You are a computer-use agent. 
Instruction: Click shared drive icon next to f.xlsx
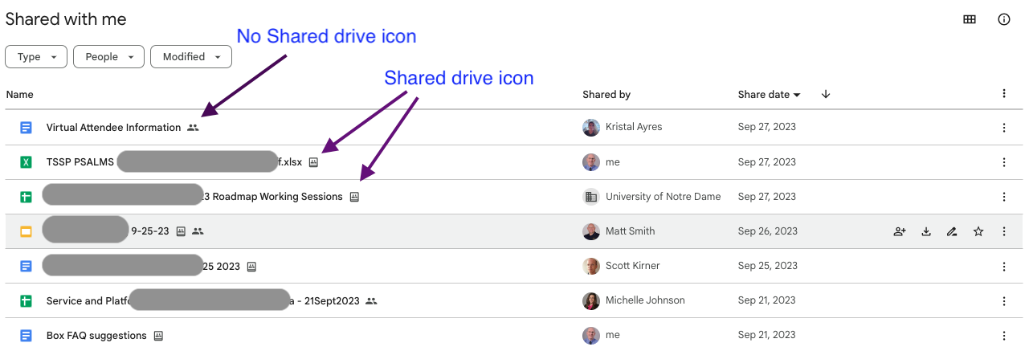coord(314,162)
